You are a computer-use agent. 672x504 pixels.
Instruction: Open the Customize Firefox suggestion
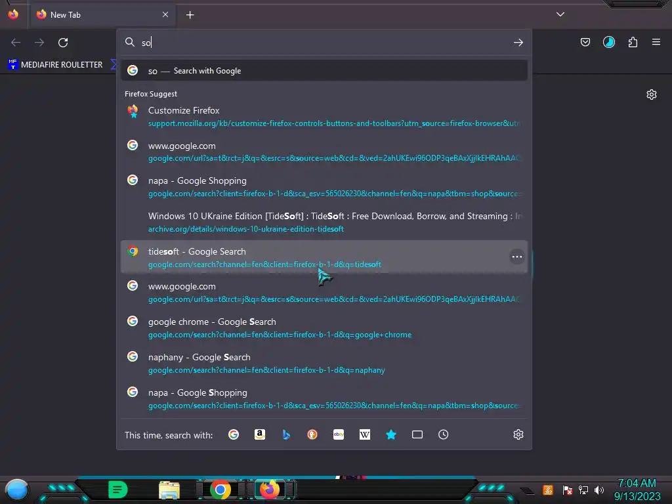pyautogui.click(x=324, y=117)
